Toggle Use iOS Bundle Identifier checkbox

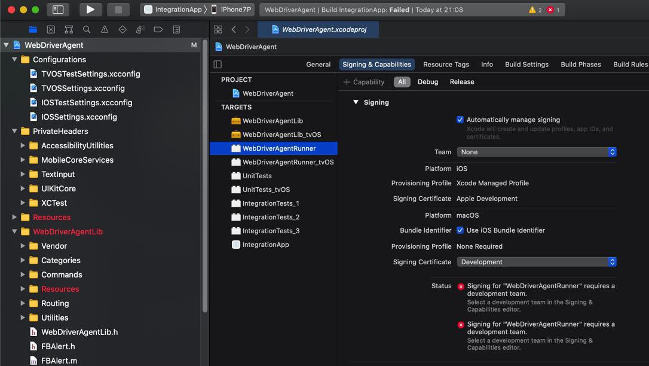(x=460, y=230)
